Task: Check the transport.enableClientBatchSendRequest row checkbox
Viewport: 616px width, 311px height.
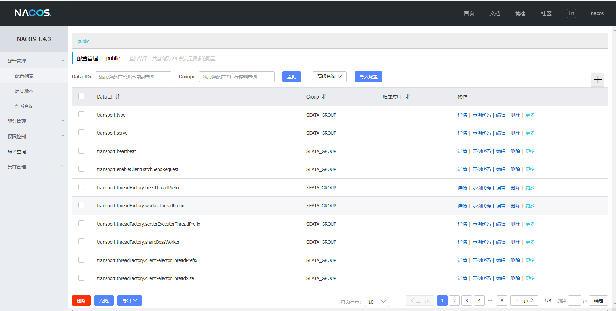Action: [81, 169]
